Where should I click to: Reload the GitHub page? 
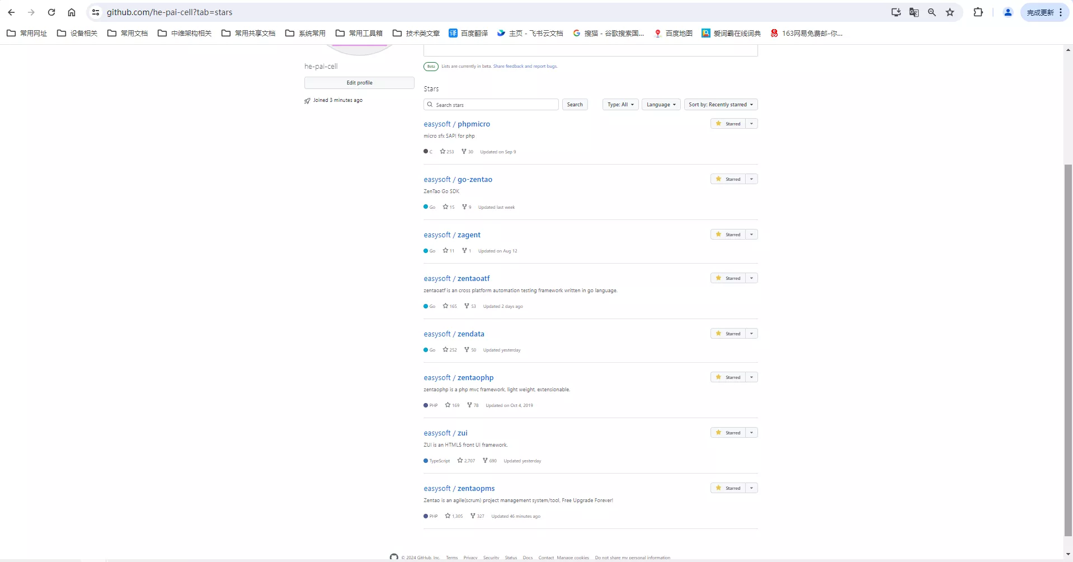[51, 12]
